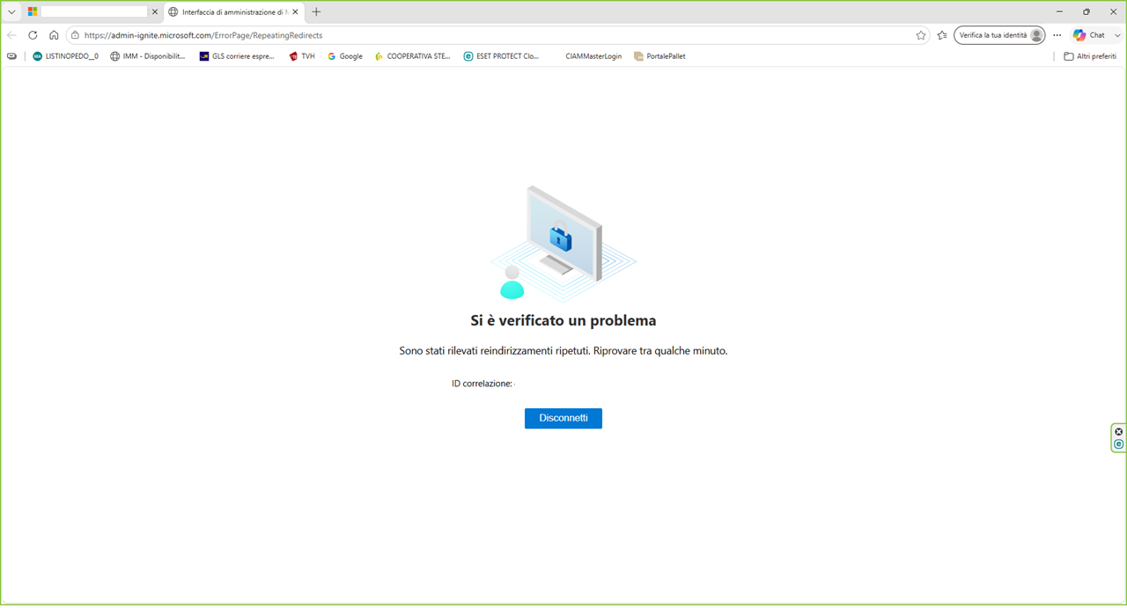The width and height of the screenshot is (1127, 608).
Task: Select the 'Interfaccia di amministrazione' tab
Action: coord(233,12)
